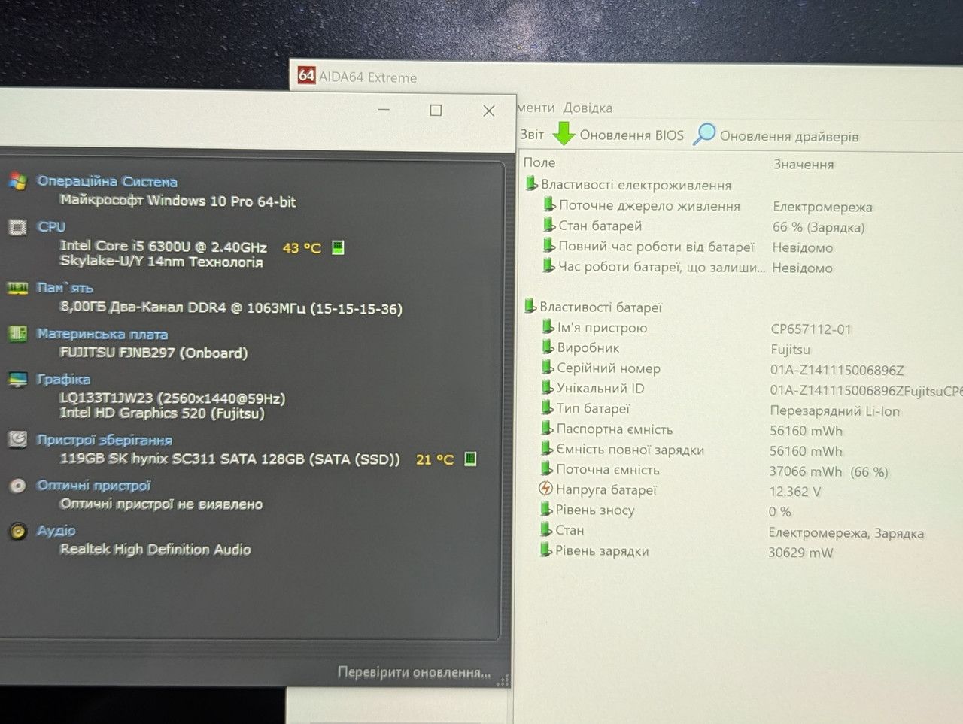Click the SSD temperature indicator square
The width and height of the screenshot is (963, 724).
tap(470, 459)
